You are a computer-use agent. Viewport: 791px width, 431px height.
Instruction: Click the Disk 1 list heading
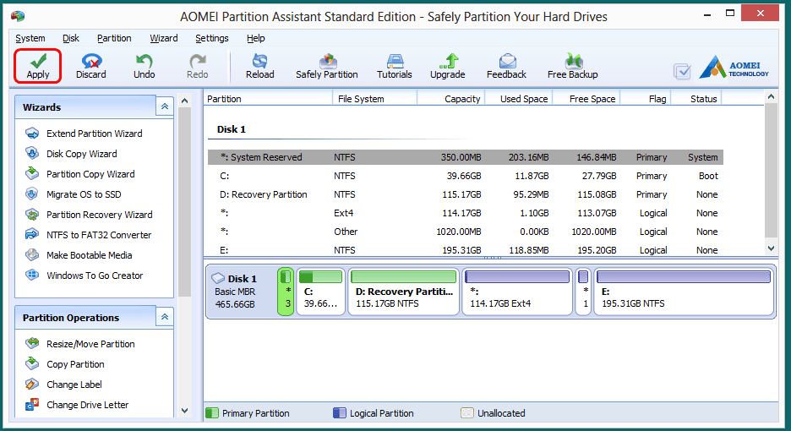(x=231, y=129)
